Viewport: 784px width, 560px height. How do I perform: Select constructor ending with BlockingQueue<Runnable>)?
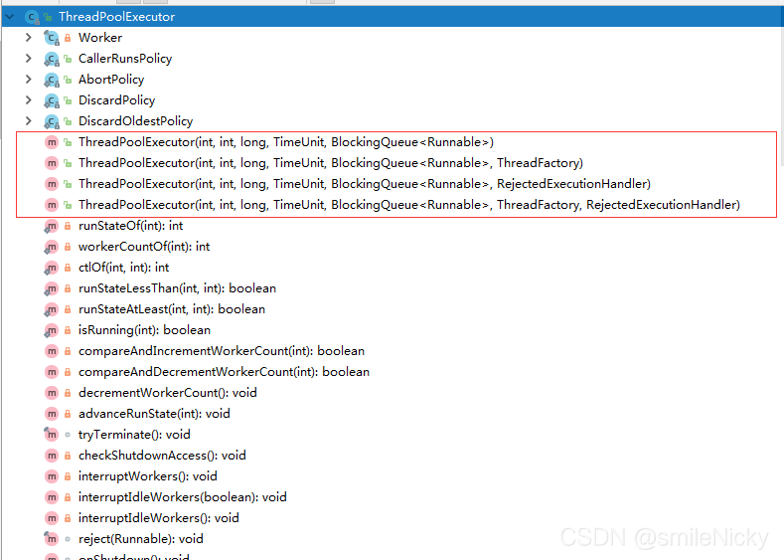click(x=286, y=142)
